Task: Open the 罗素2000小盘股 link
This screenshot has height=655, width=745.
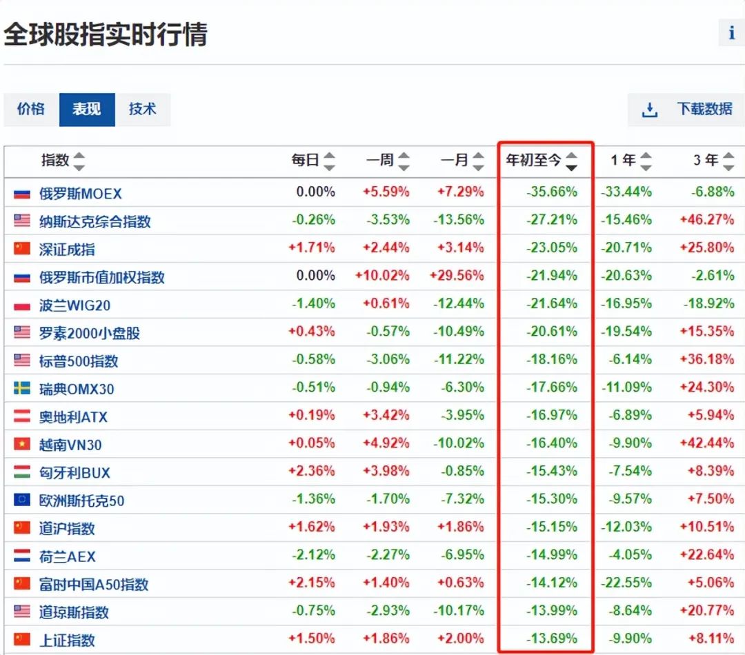Action: (89, 333)
